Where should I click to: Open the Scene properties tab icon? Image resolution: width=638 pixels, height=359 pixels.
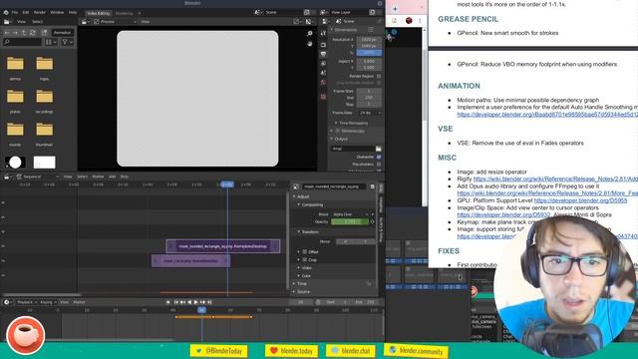point(323,73)
